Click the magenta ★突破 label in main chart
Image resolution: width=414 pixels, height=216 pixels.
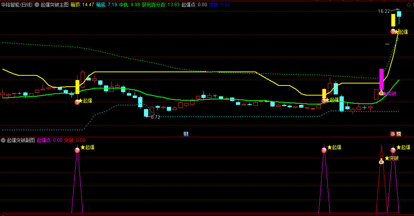coord(390,94)
